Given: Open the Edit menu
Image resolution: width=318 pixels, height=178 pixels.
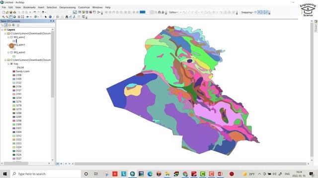Looking at the screenshot, I should click(10, 7).
